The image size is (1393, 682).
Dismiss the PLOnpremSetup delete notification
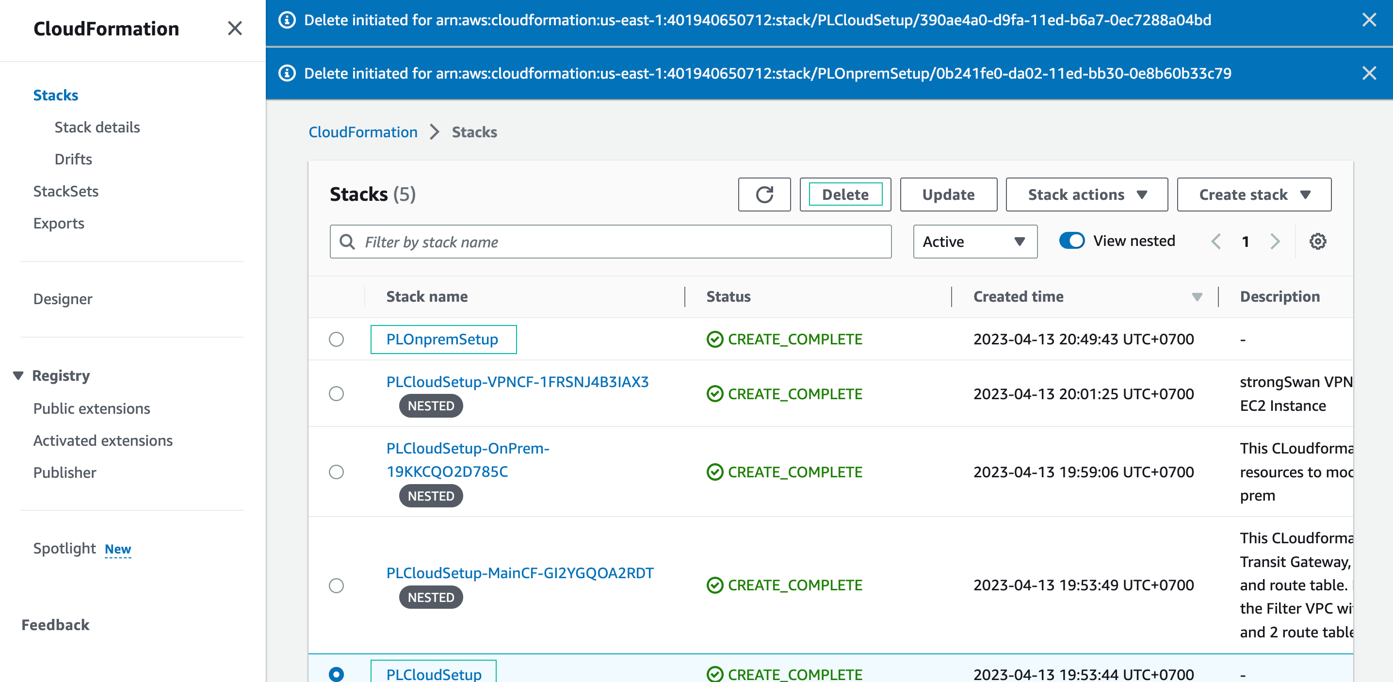tap(1369, 74)
